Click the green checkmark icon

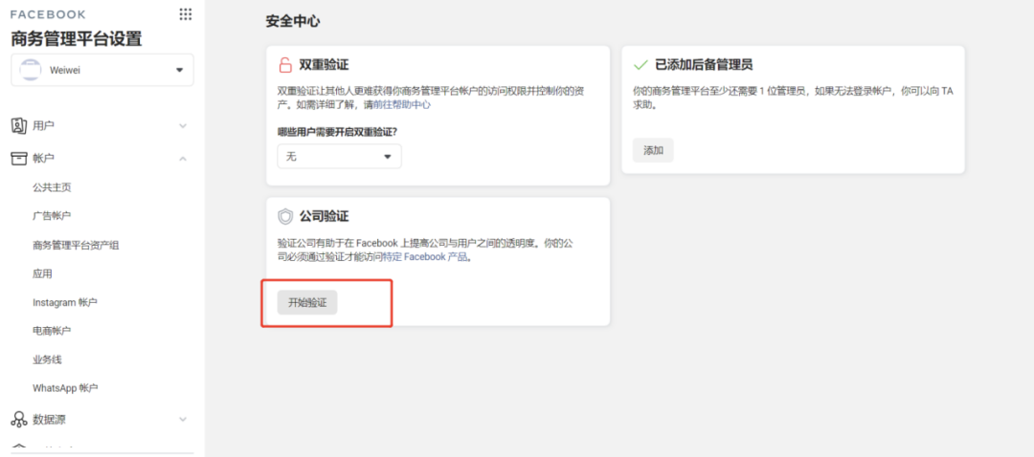[641, 65]
